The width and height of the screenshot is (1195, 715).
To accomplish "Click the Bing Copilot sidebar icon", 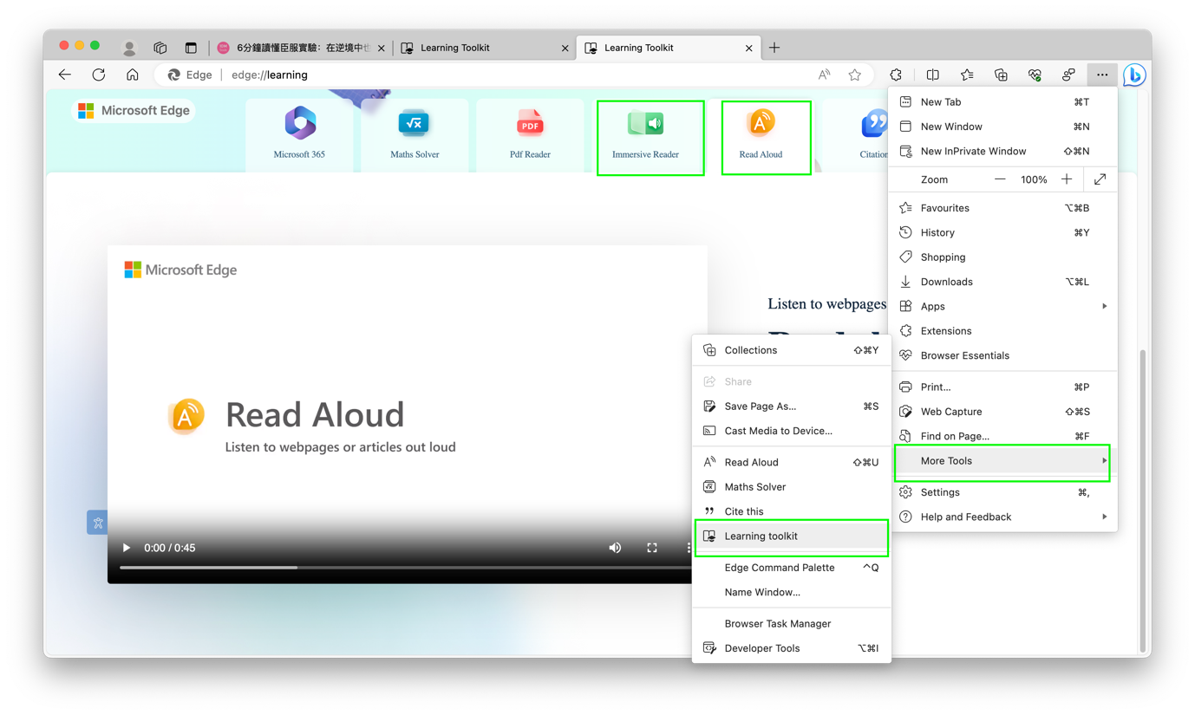I will pyautogui.click(x=1133, y=75).
